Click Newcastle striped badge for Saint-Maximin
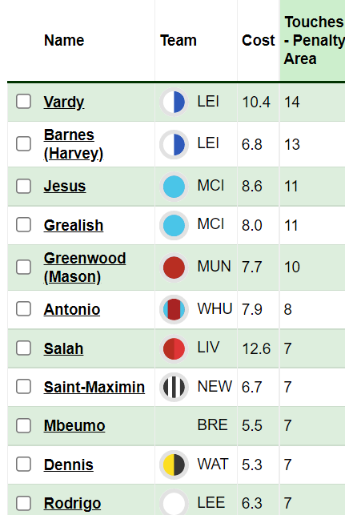Viewport: 345px width, 515px height. [x=174, y=387]
